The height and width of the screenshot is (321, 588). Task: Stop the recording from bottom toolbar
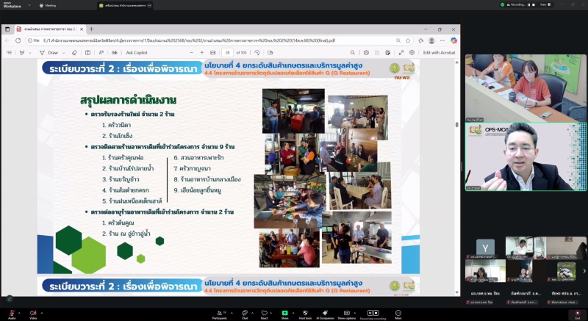[376, 313]
